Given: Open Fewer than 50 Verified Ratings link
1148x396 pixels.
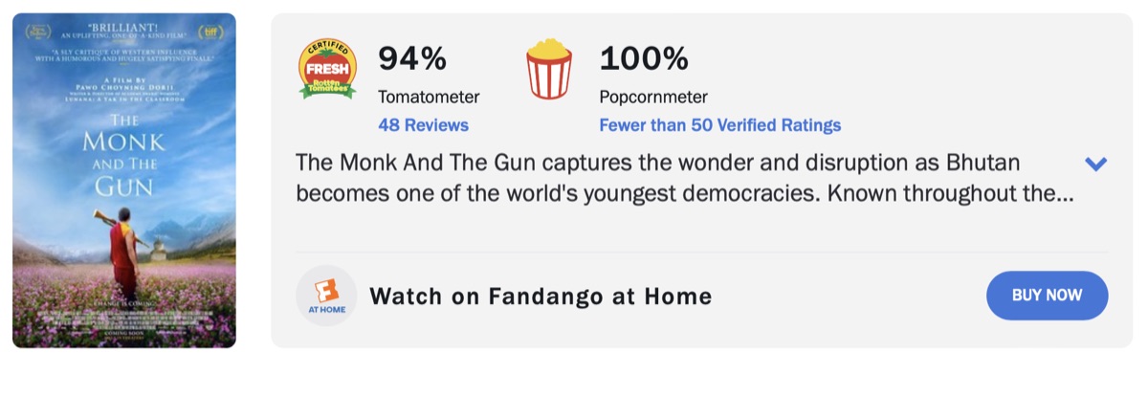Looking at the screenshot, I should (719, 125).
